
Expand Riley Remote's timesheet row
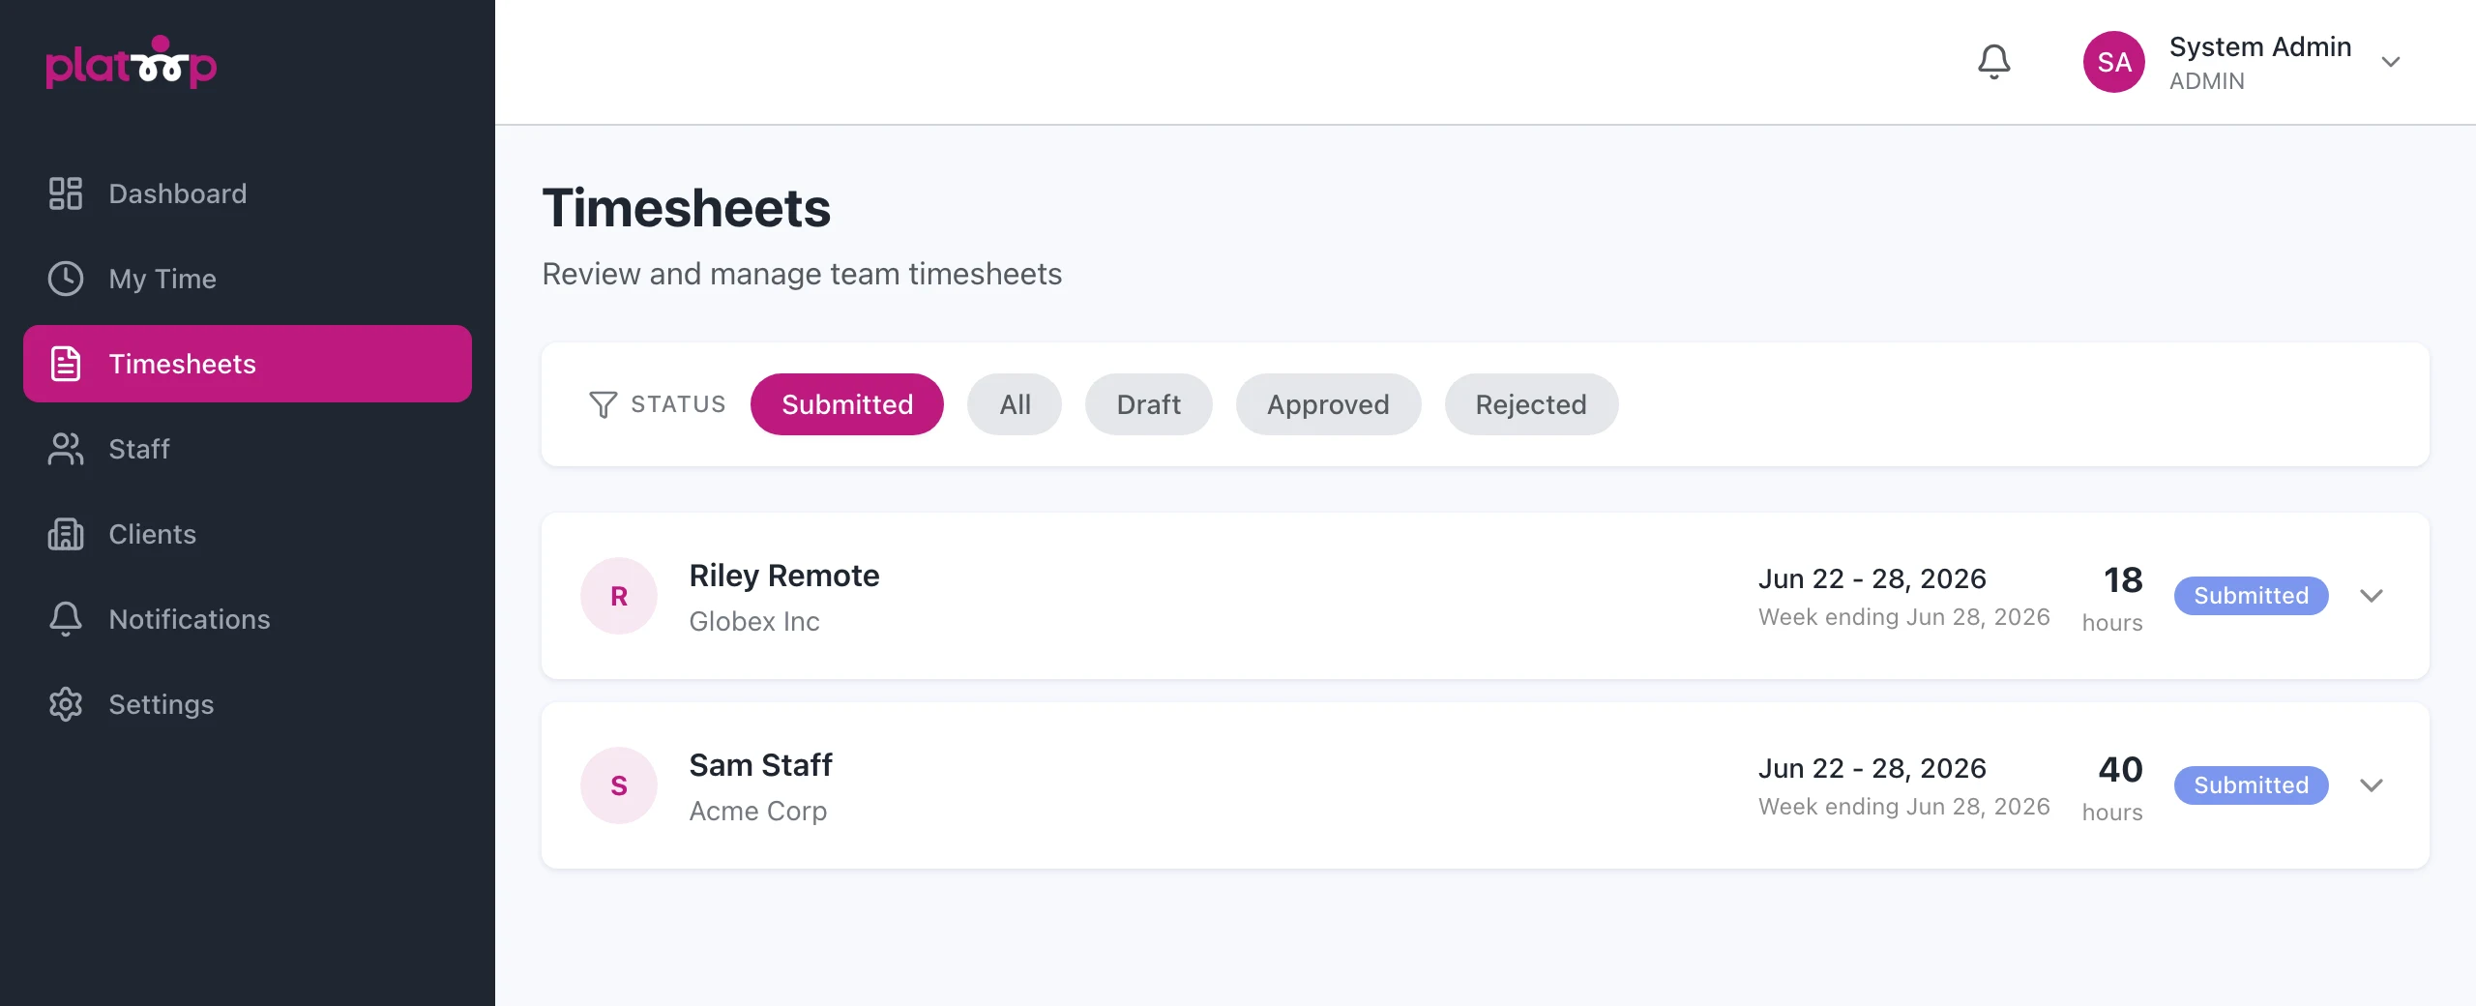coord(2372,596)
